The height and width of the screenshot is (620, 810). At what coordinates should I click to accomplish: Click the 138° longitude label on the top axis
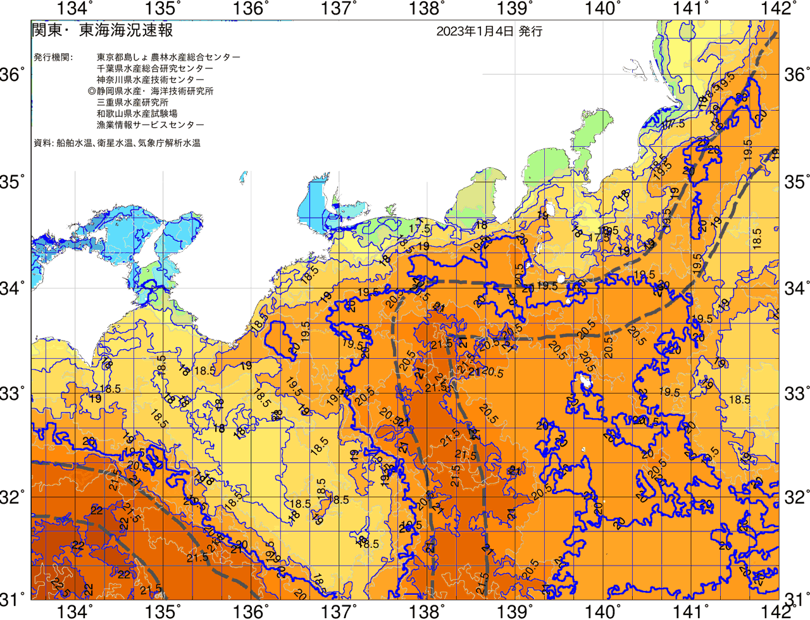427,9
